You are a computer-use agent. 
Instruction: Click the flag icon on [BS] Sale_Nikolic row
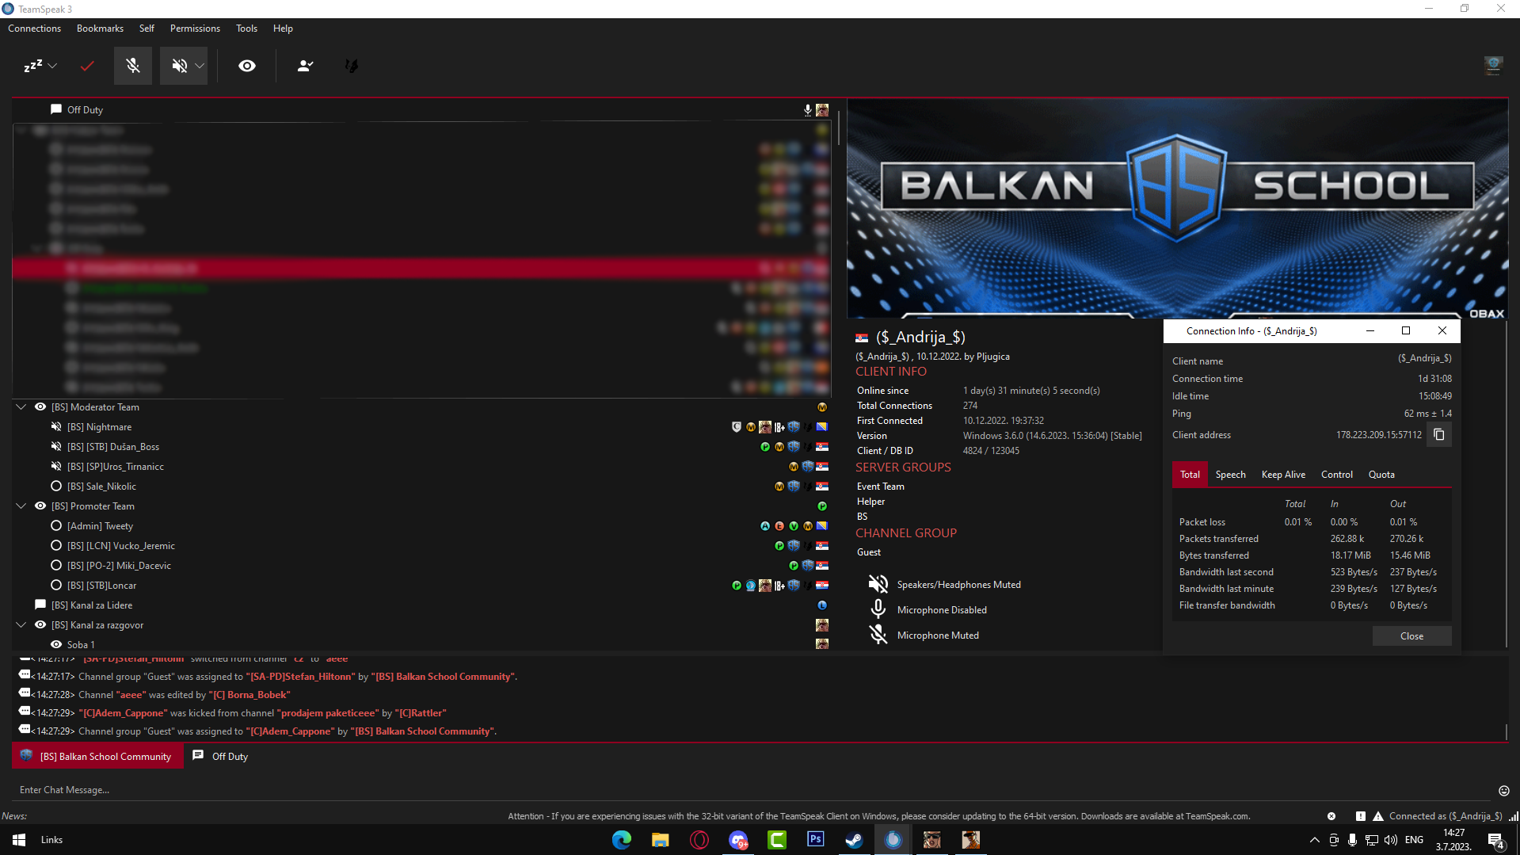822,487
